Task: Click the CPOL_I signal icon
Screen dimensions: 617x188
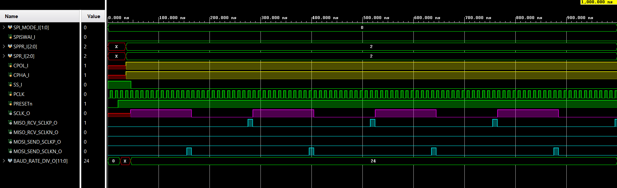Action: (10, 66)
